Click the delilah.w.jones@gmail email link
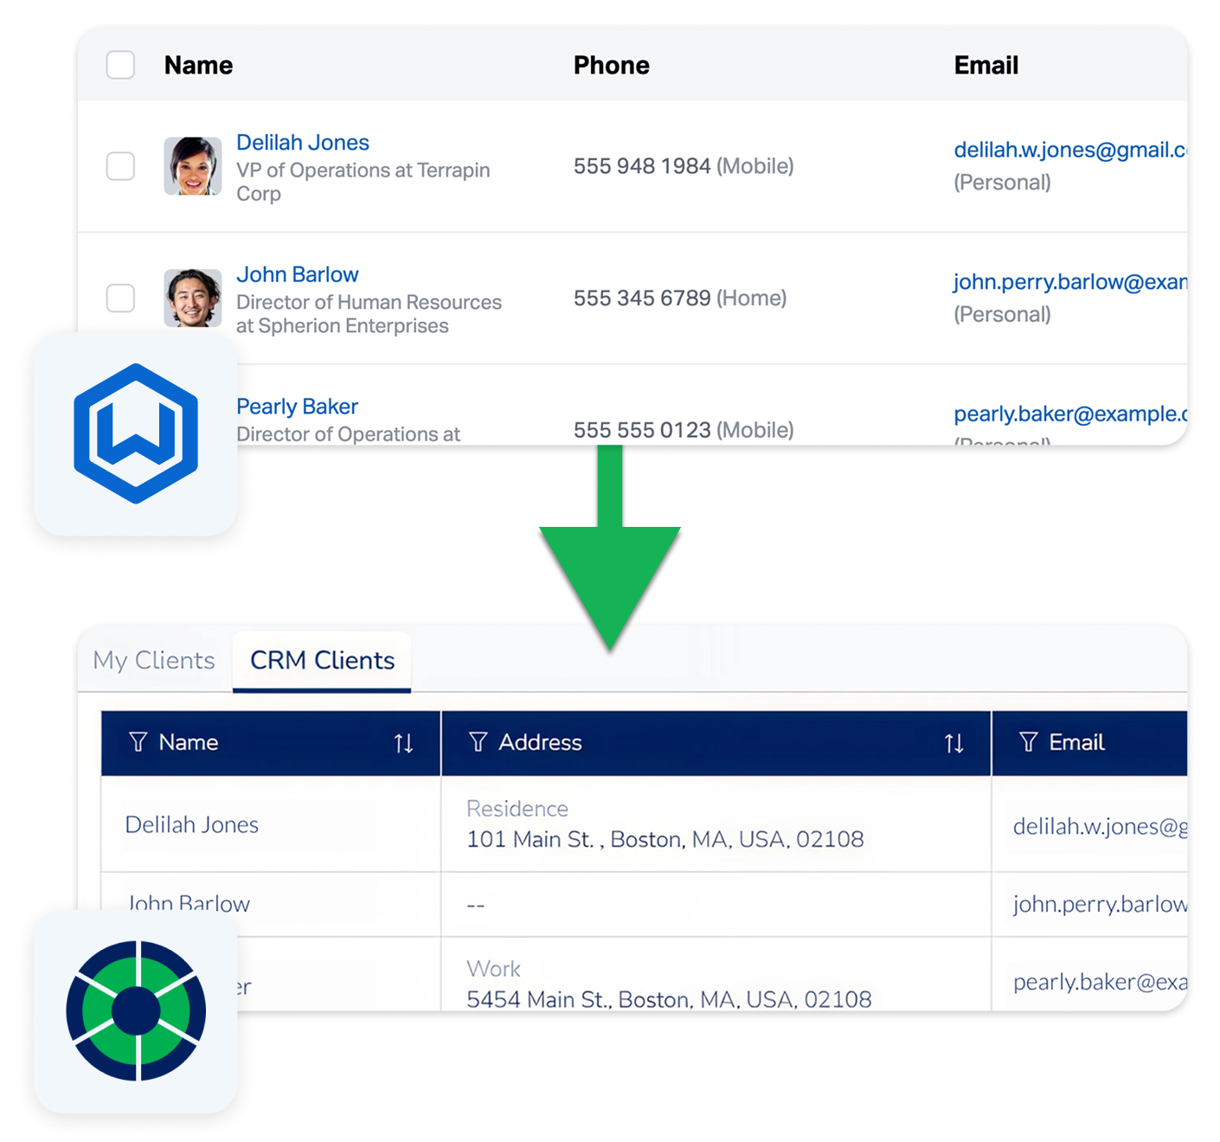This screenshot has width=1220, height=1142. point(1069,150)
